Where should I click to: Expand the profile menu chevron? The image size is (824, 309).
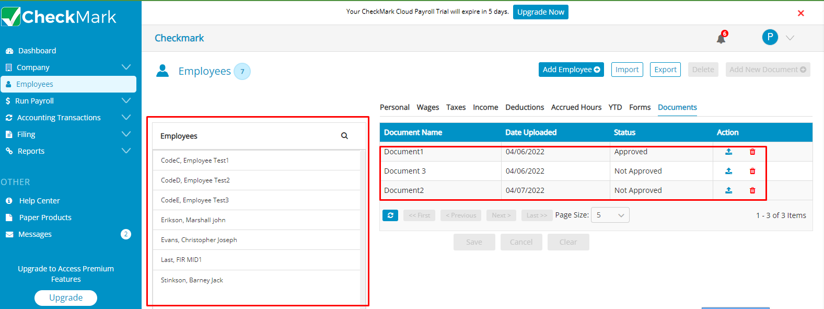(x=790, y=38)
